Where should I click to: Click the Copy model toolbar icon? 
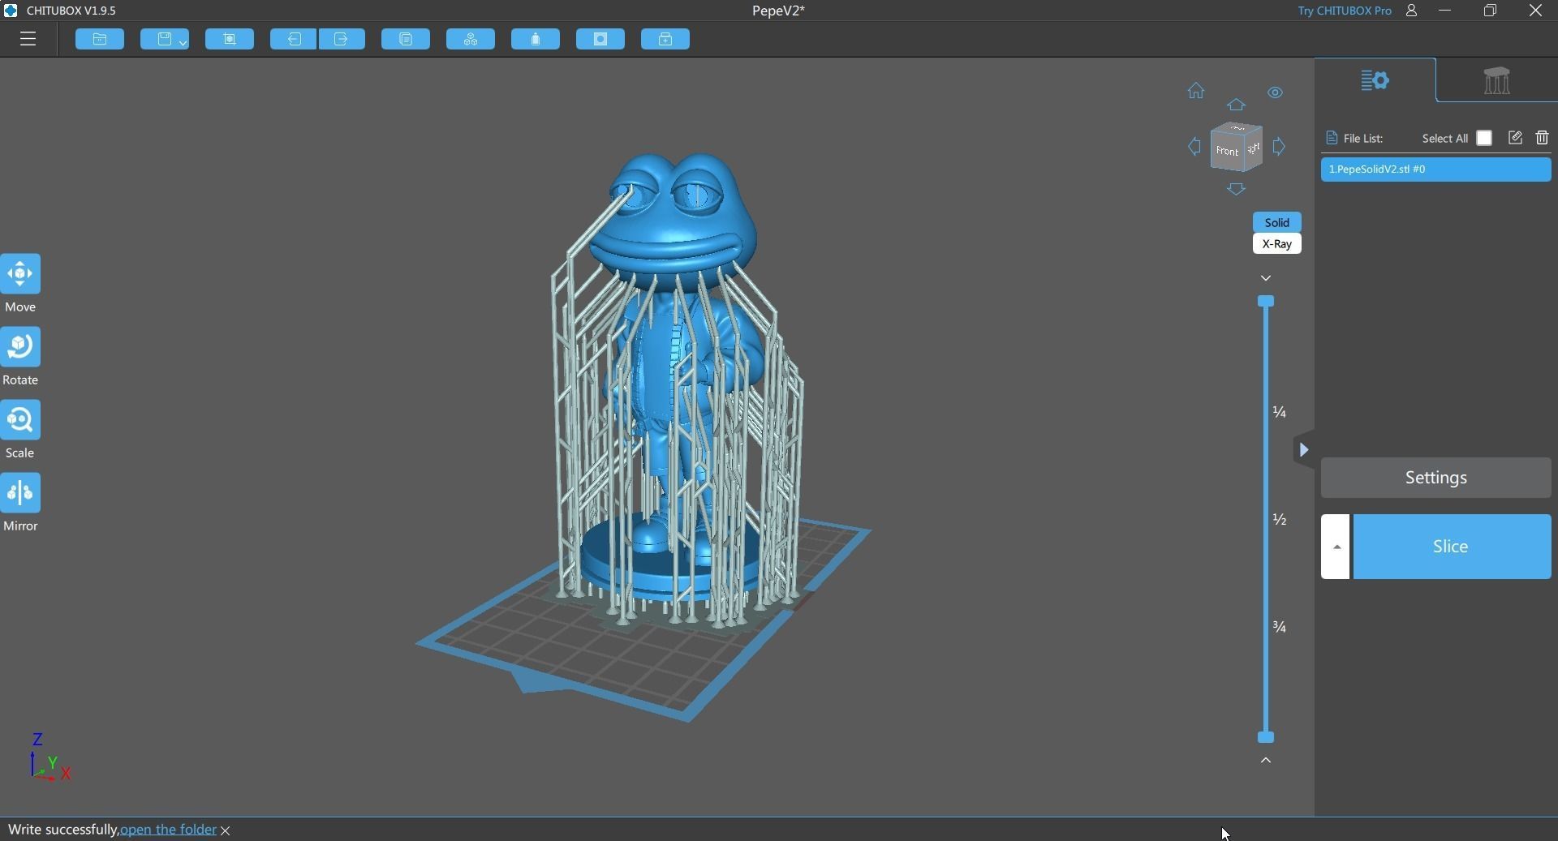pyautogui.click(x=406, y=39)
